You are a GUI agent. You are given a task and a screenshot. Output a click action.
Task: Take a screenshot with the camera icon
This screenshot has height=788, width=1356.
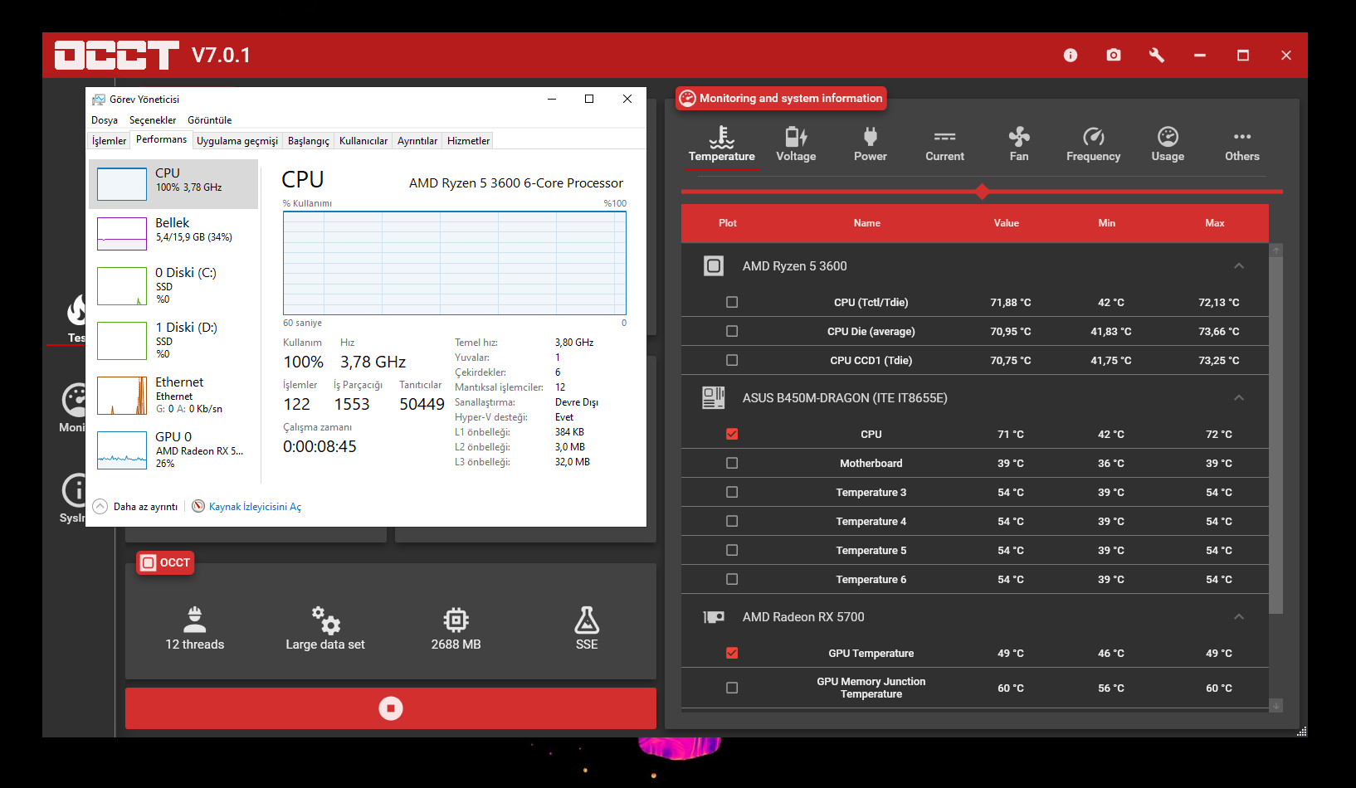(1114, 55)
